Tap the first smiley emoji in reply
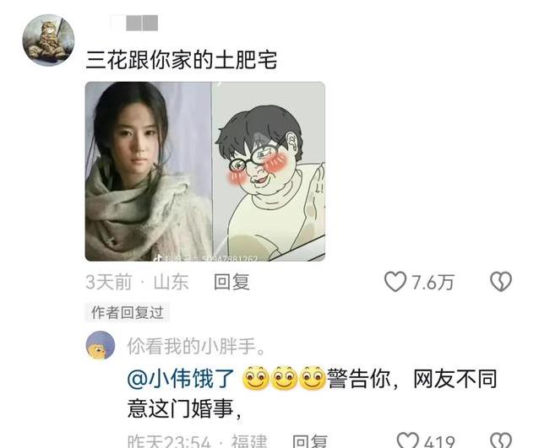The height and width of the screenshot is (448, 539). tap(256, 379)
